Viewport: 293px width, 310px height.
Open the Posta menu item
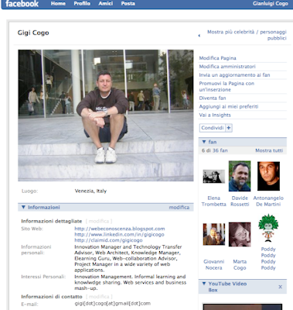tap(128, 4)
